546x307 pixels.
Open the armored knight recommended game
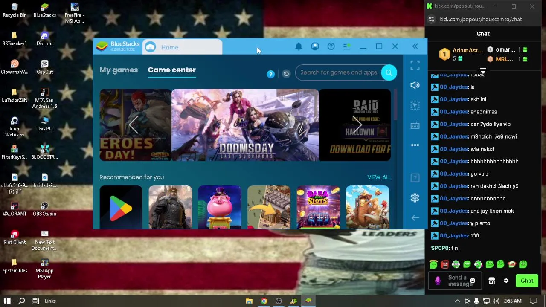[170, 207]
